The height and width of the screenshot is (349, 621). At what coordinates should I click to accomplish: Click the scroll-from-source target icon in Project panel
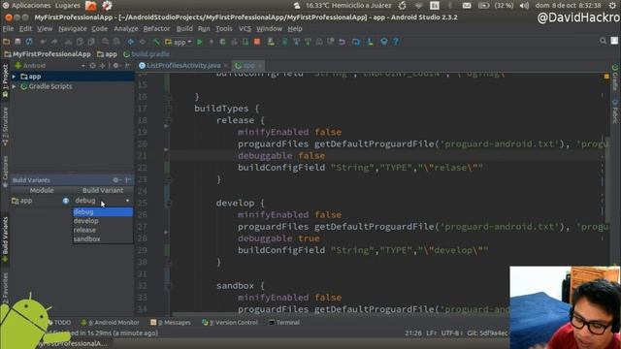(x=92, y=66)
